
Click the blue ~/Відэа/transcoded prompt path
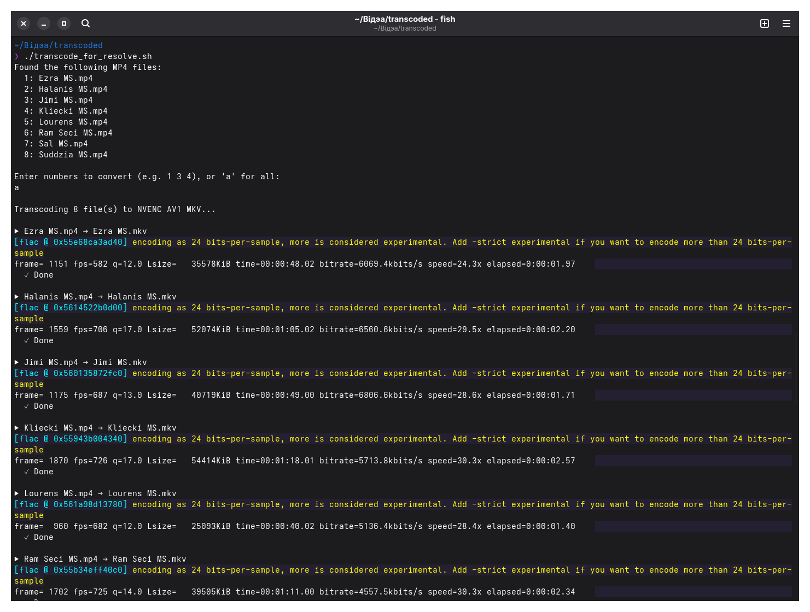pos(59,45)
